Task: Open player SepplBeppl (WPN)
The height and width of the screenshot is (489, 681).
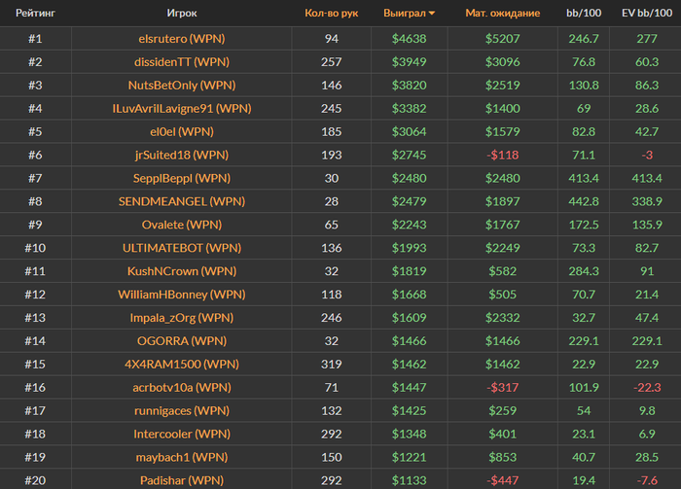Action: click(182, 178)
